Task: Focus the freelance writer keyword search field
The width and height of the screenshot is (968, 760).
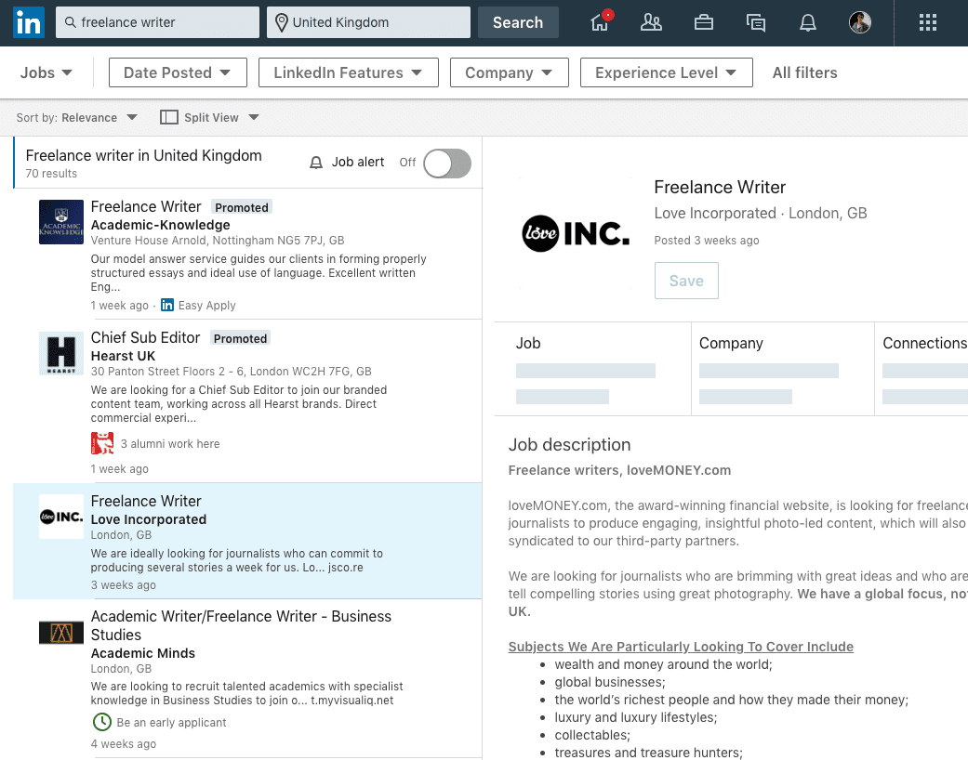Action: 157,22
